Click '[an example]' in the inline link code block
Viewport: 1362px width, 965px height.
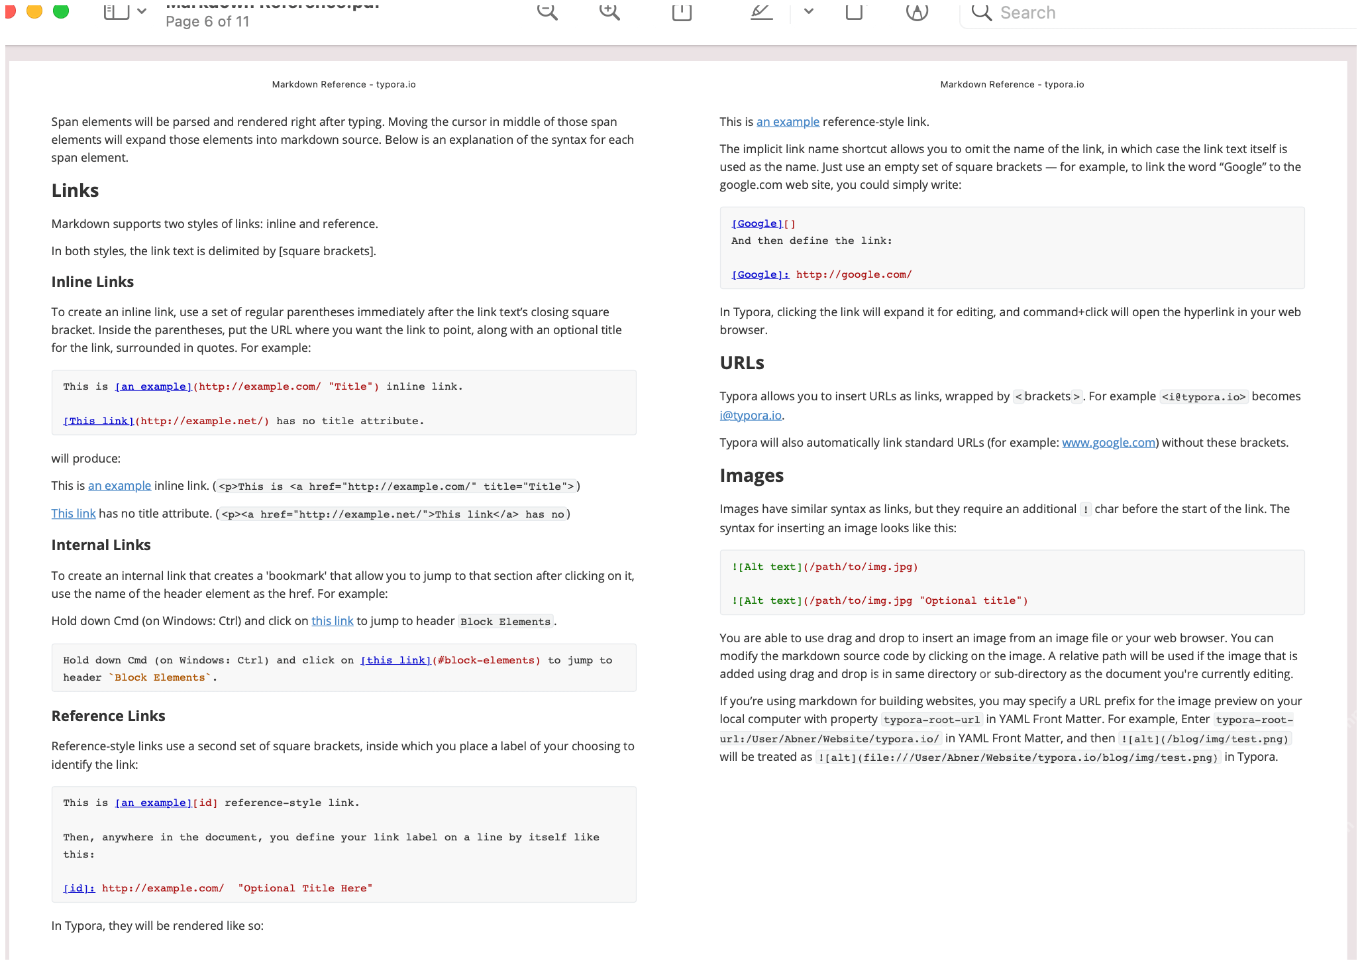[154, 386]
